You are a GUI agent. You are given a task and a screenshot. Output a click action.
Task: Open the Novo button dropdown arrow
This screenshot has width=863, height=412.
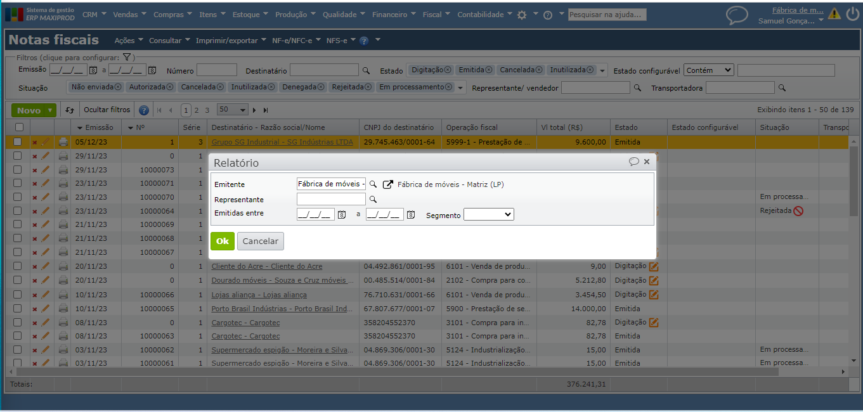[50, 110]
